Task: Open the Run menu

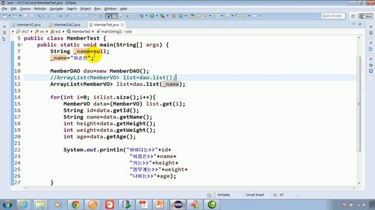Action: 97,9
